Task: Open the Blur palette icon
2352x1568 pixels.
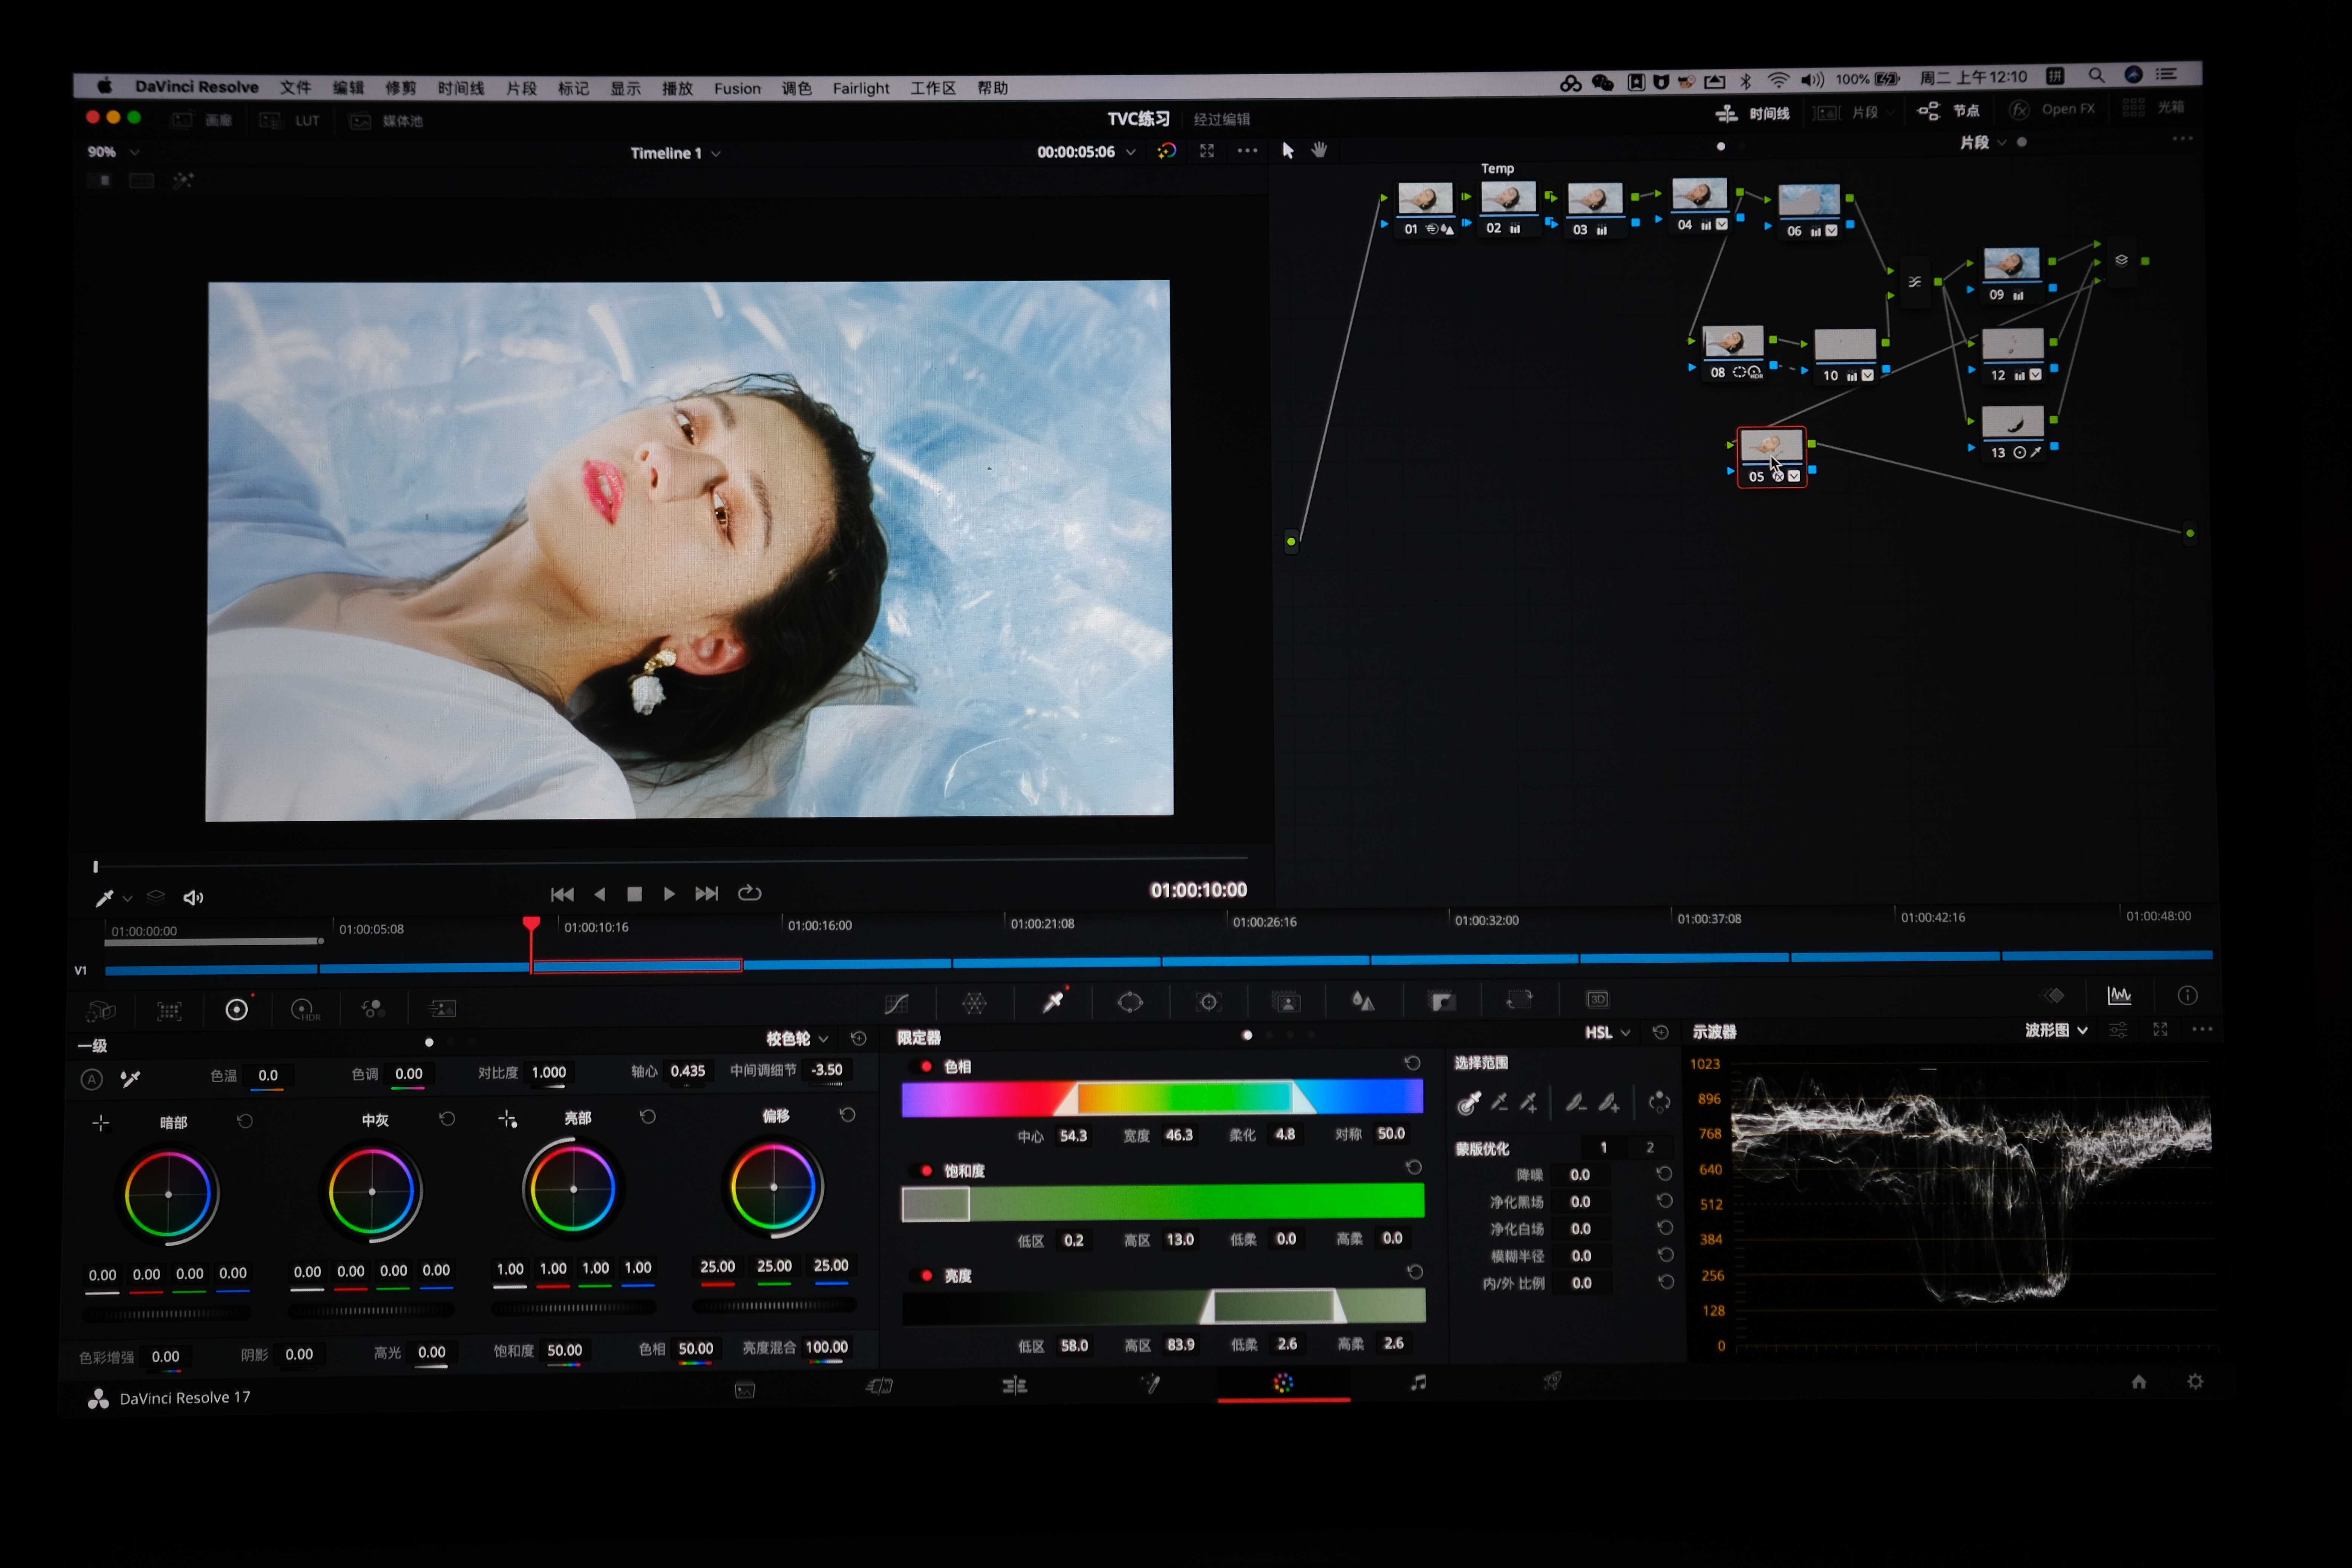Action: [1363, 1001]
